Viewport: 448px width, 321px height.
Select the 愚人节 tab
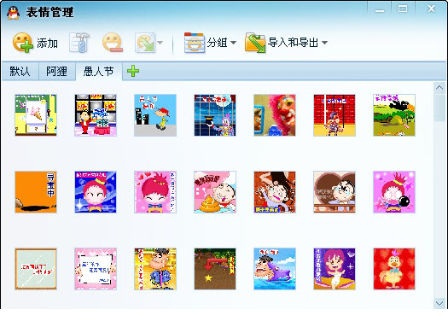point(99,71)
